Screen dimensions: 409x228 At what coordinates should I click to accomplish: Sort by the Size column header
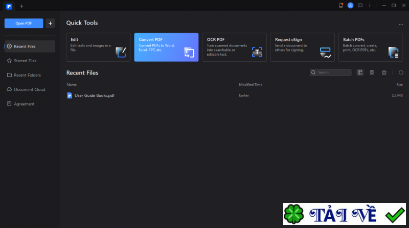(399, 85)
